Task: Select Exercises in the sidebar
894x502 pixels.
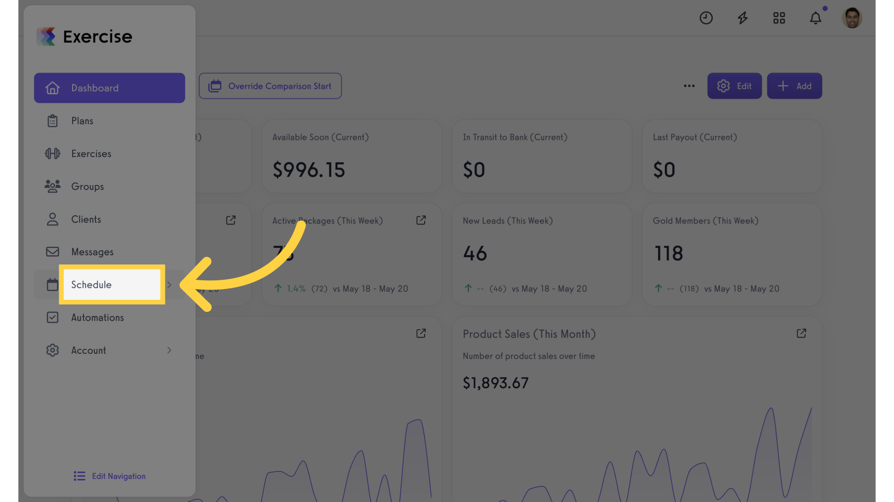Action: 109,153
